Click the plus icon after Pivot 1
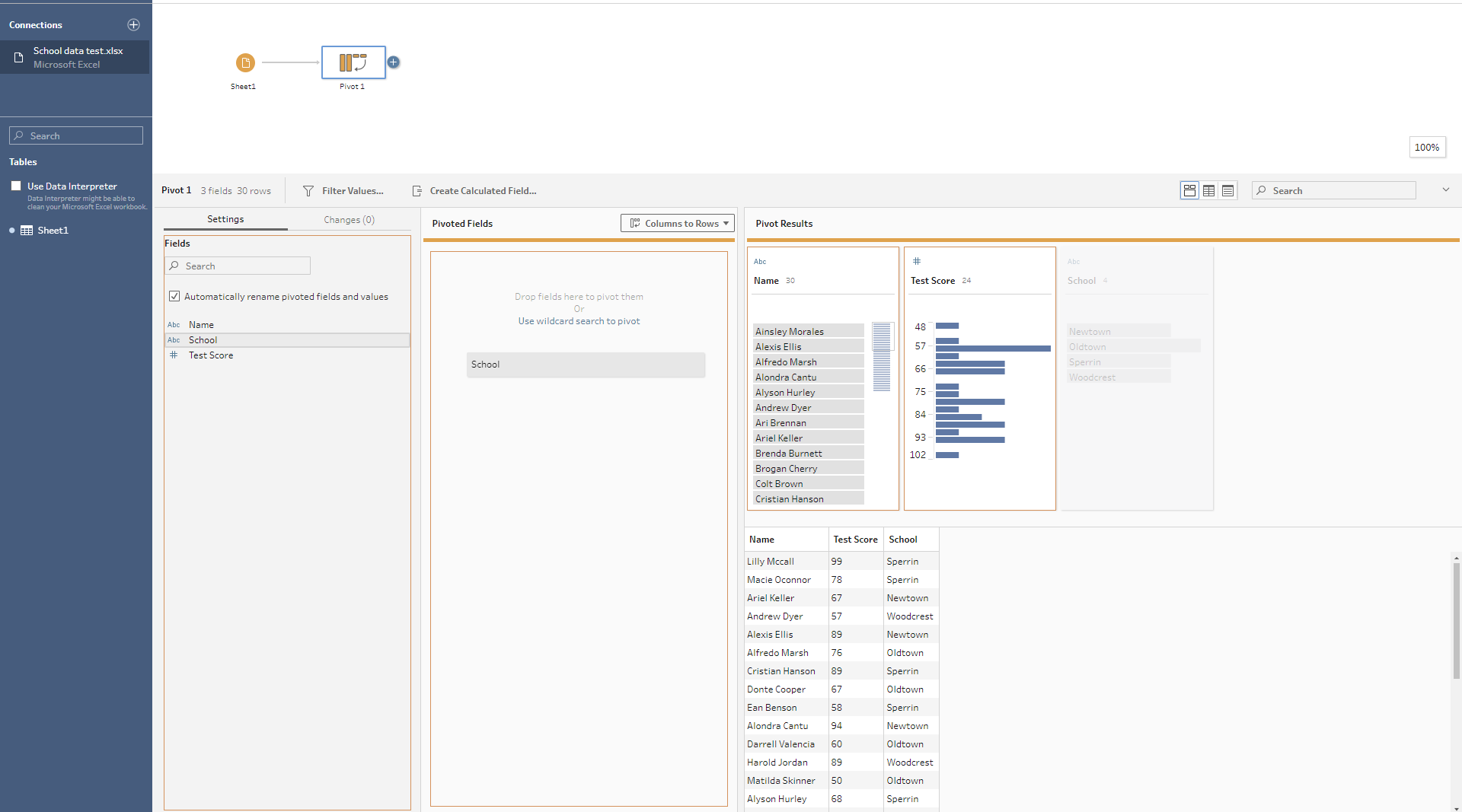Viewport: 1462px width, 812px height. click(x=393, y=62)
